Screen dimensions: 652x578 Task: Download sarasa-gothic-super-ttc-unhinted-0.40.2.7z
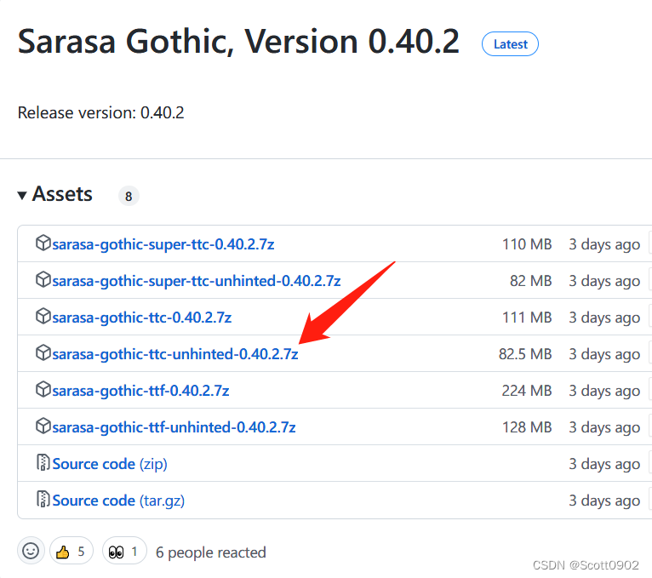click(197, 281)
